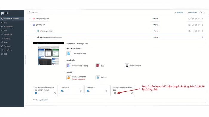
Task: Open the SSL/TLS Certificates lock icon
Action: [69, 78]
